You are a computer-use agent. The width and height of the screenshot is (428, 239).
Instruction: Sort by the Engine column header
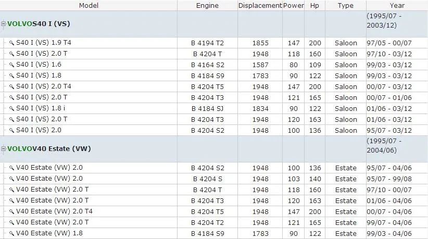coord(207,5)
